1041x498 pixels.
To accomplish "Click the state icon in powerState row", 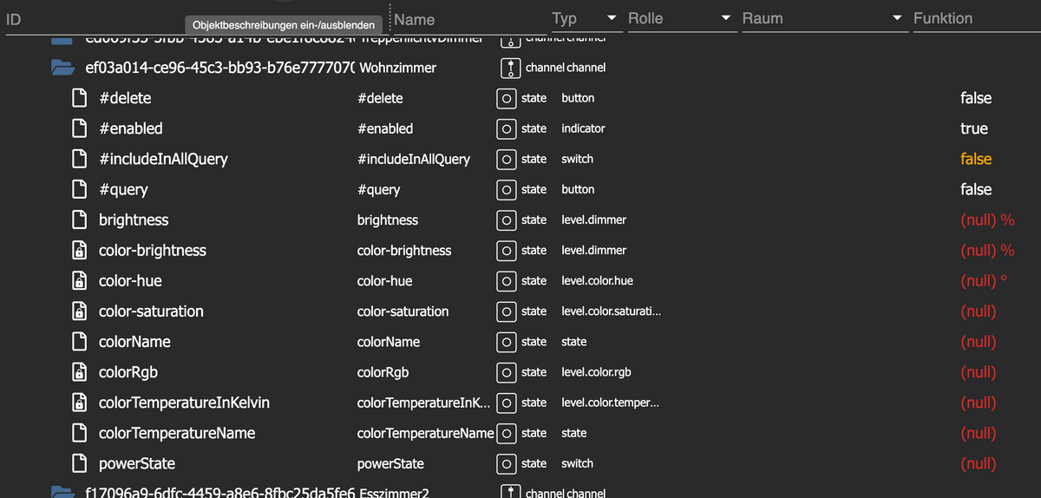I will pos(507,464).
